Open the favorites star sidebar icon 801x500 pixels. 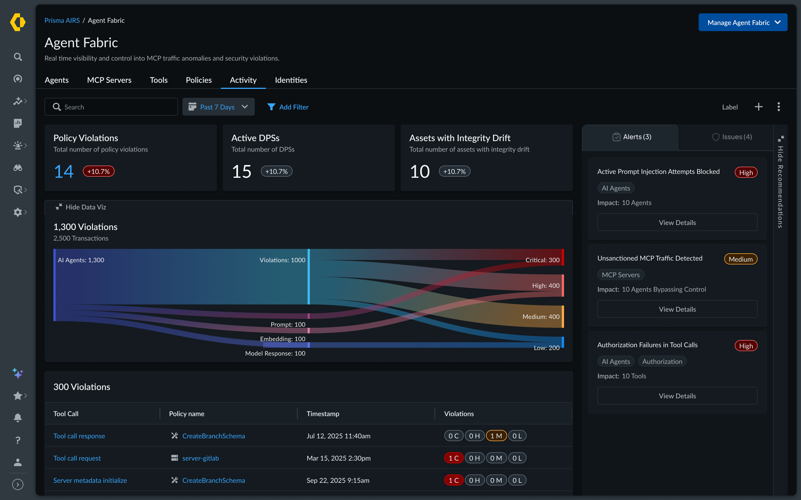[18, 396]
